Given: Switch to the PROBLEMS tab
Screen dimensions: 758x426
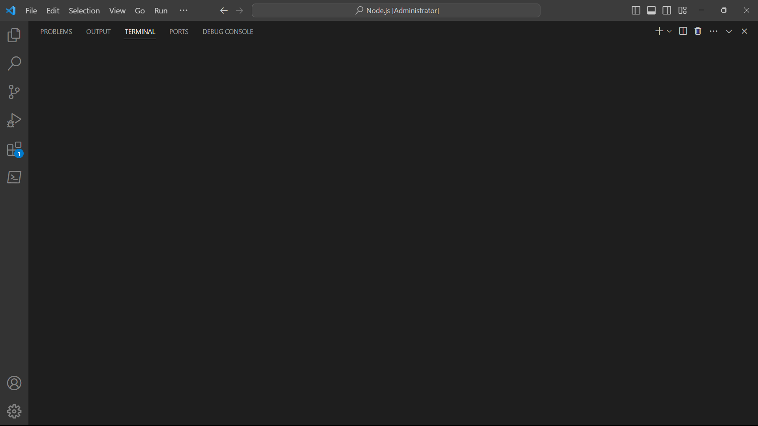Looking at the screenshot, I should click(56, 32).
